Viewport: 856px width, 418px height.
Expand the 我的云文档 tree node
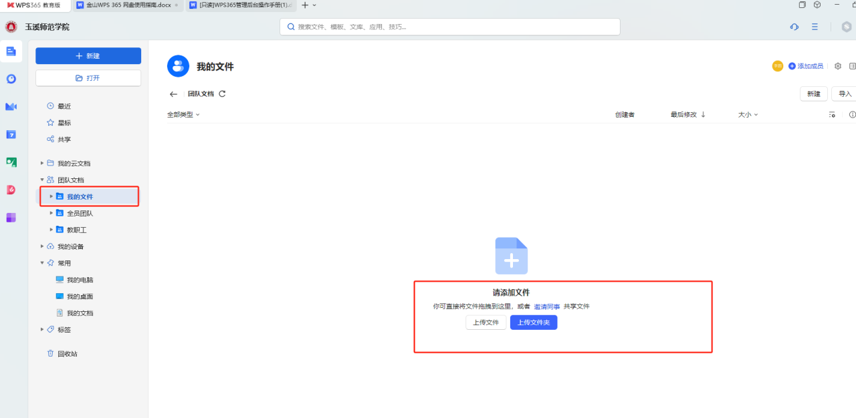pos(42,164)
